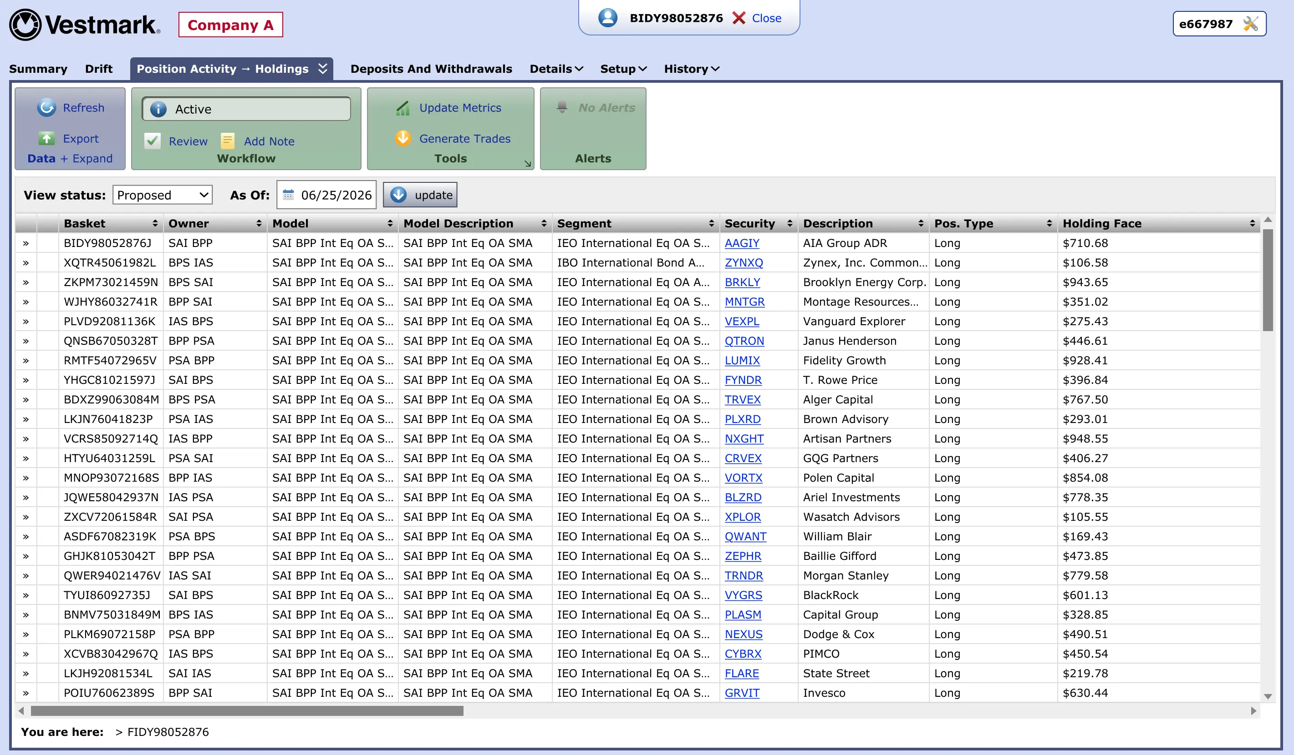Open the View status dropdown
Screen dimensions: 1294x755
click(x=162, y=195)
